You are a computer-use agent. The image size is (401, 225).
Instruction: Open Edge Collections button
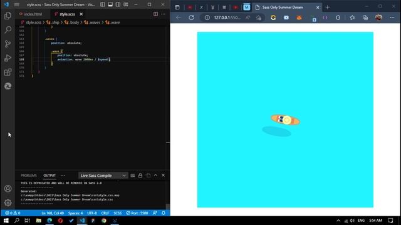365,17
